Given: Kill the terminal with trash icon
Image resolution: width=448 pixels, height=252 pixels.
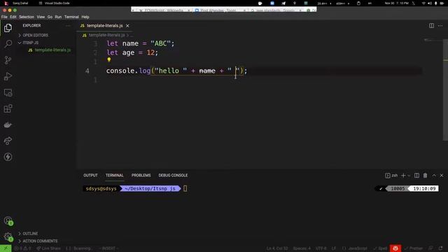Looking at the screenshot, I should click(425, 176).
